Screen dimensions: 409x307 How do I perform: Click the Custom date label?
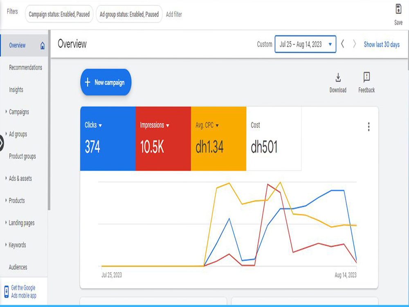point(265,44)
